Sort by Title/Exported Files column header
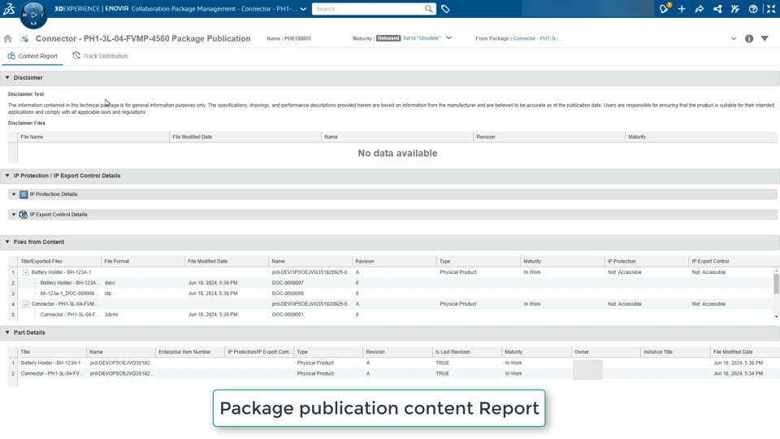Screen dimensions: 780x439 tap(59, 261)
